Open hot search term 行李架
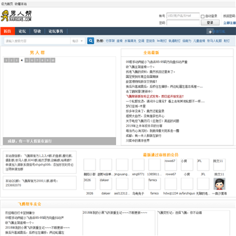Viewport: 236px width, 236px height. [110, 41]
